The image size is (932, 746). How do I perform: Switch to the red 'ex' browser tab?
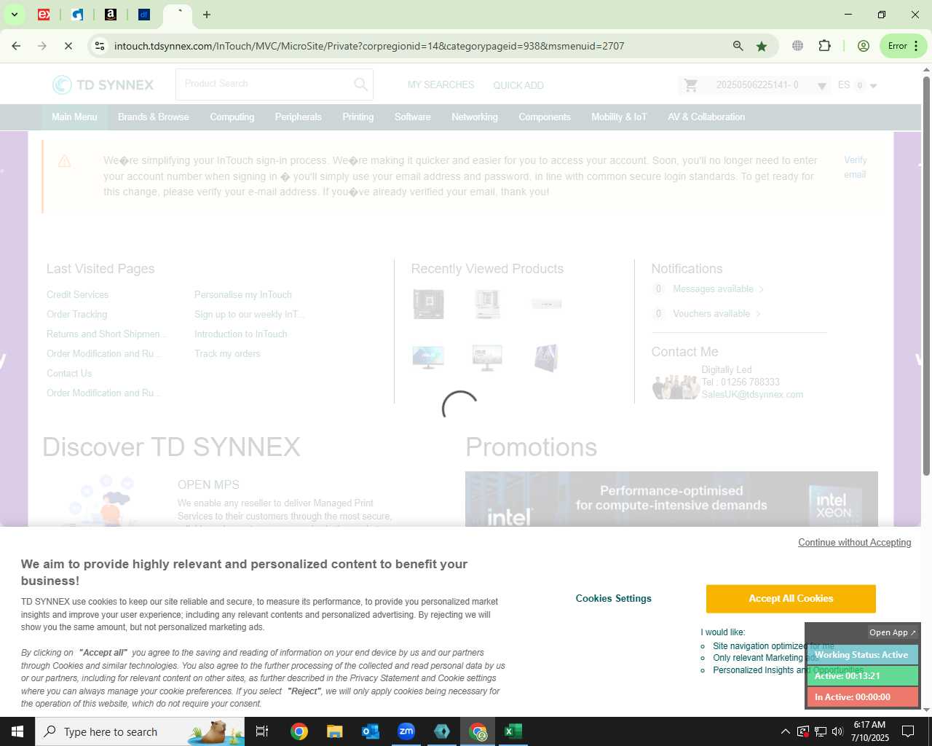click(x=44, y=15)
